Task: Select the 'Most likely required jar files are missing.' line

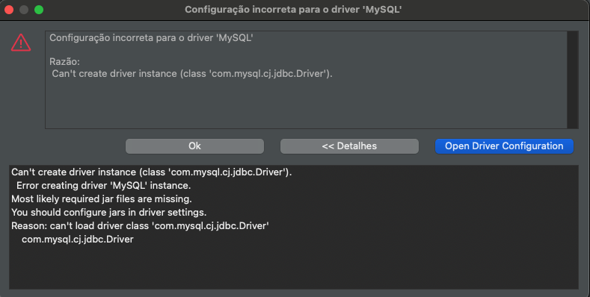Action: click(x=102, y=199)
